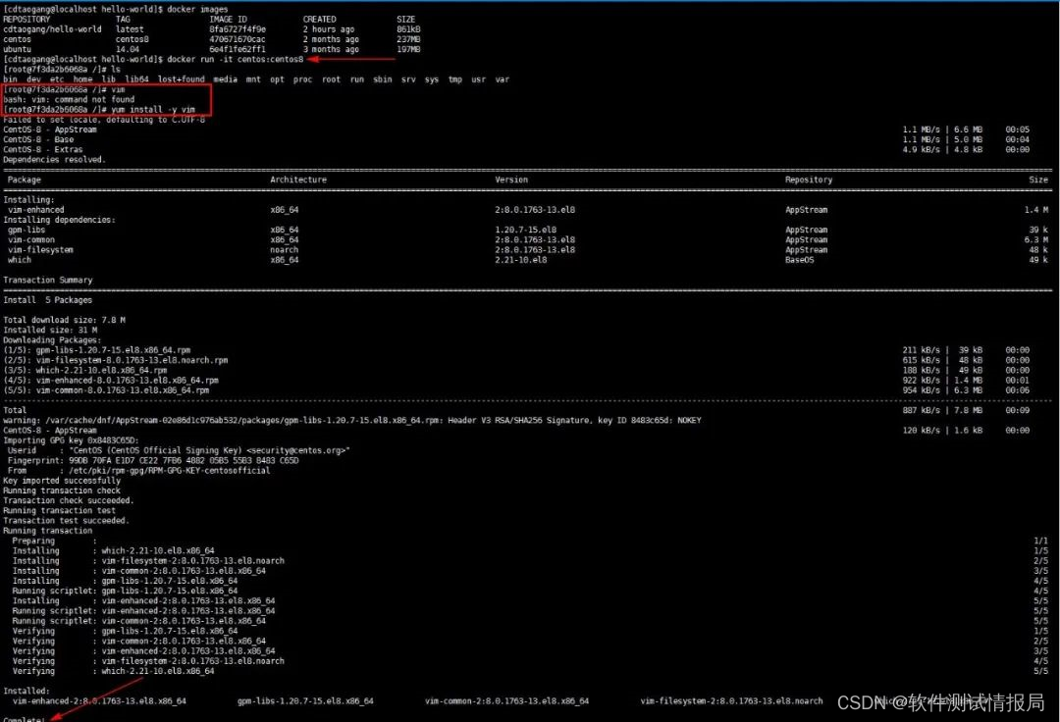Click the noarch architecture value
Image resolution: width=1060 pixels, height=722 pixels.
[284, 250]
